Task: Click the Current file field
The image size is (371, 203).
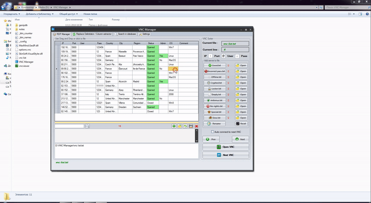Action: click(235, 44)
